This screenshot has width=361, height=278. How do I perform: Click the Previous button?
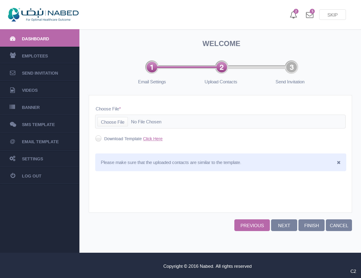[252, 225]
